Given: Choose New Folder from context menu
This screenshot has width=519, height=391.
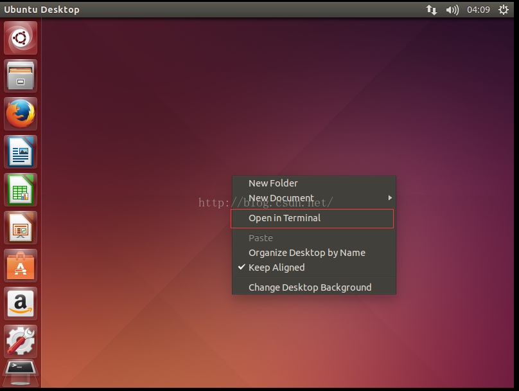Looking at the screenshot, I should point(314,183).
